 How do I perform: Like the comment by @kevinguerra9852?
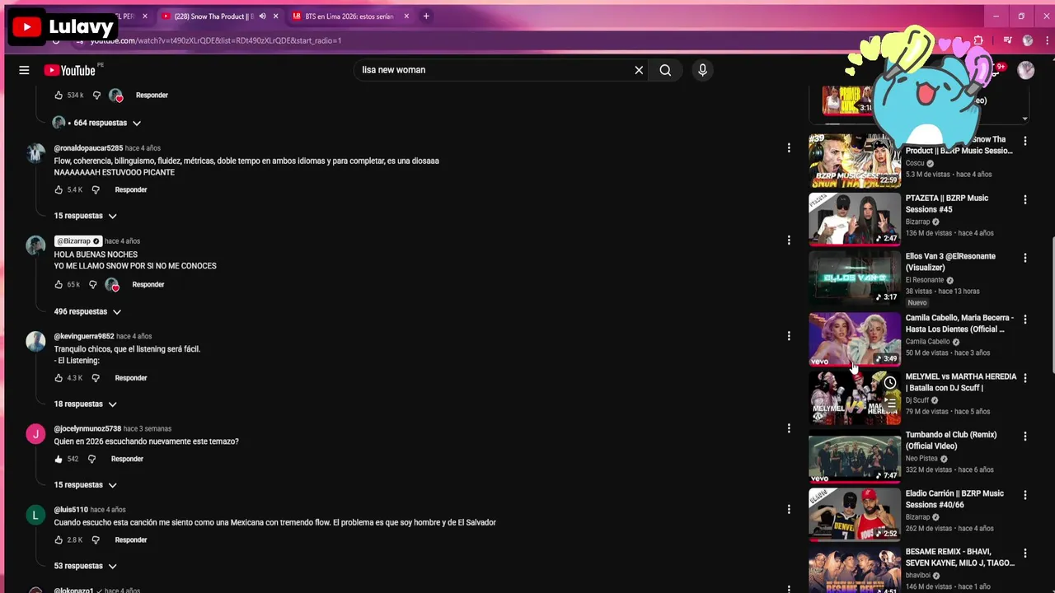pyautogui.click(x=59, y=378)
